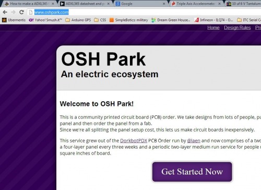Screen dimensions: 261x190
Task: Go back with the browser back arrow
Action: [x=5, y=12]
